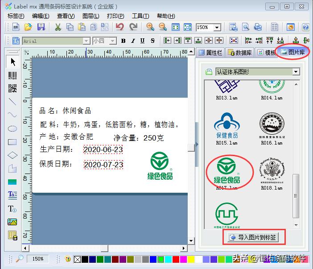The height and width of the screenshot is (269, 313).
Task: Pick the red color swatch
Action: point(176,260)
